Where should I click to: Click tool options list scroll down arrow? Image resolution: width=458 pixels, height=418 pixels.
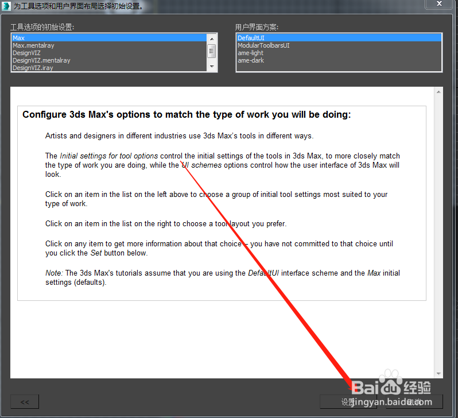(212, 67)
